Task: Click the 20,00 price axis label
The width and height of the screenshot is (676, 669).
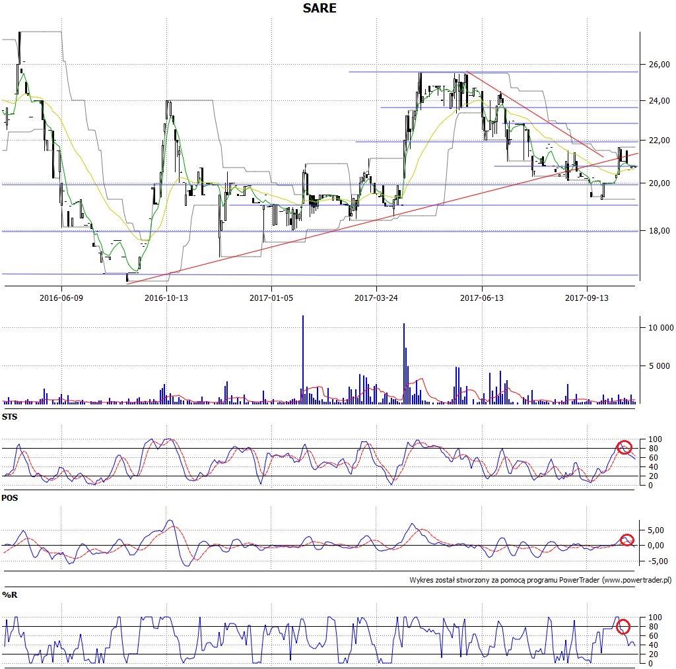Action: [659, 183]
